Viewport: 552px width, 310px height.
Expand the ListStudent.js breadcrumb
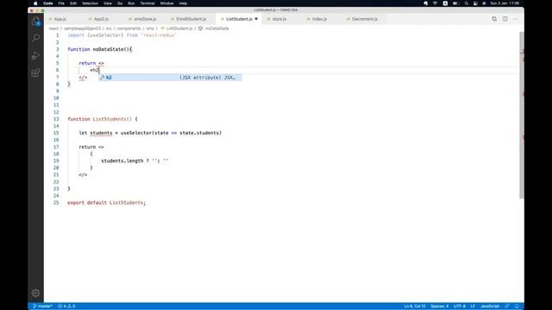point(177,28)
